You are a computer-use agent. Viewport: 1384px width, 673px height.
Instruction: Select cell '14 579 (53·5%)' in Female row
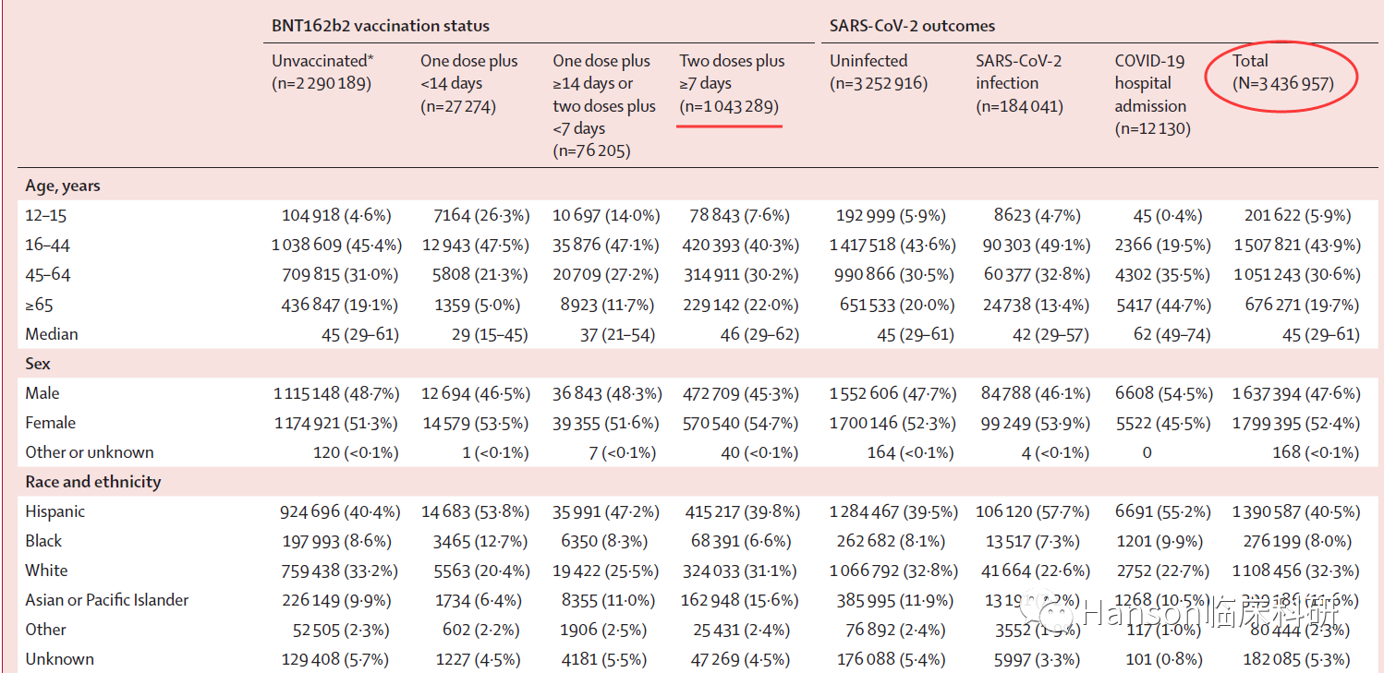coord(475,423)
